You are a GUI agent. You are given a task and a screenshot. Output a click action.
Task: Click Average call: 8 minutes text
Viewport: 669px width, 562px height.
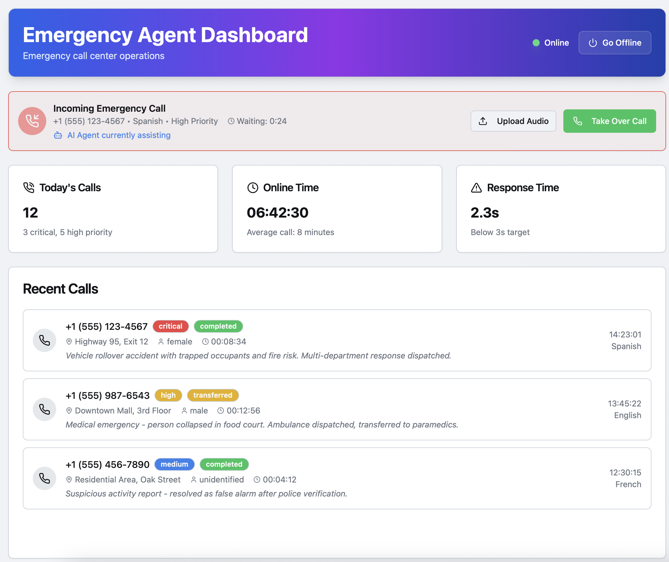pyautogui.click(x=290, y=232)
